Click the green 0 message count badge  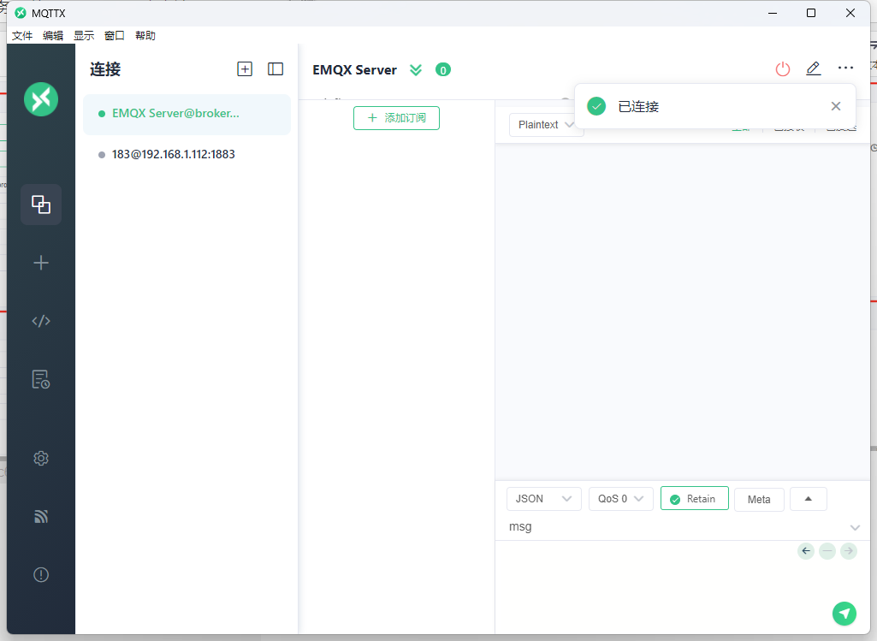tap(443, 70)
